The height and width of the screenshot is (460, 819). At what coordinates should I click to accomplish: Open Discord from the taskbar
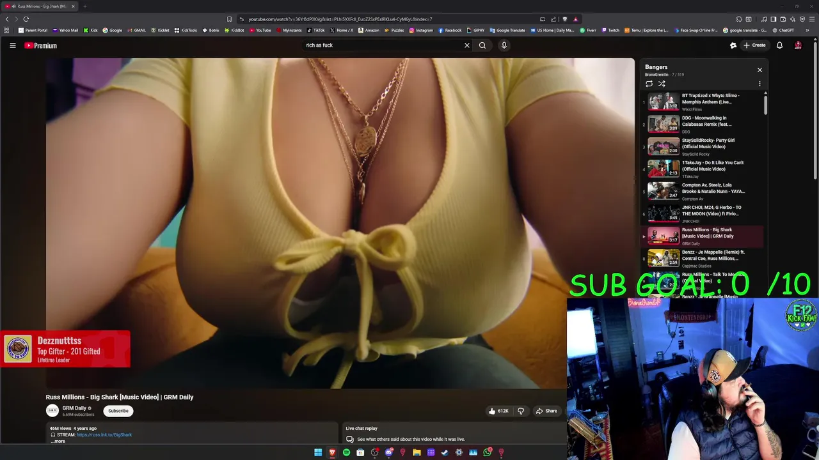[388, 452]
